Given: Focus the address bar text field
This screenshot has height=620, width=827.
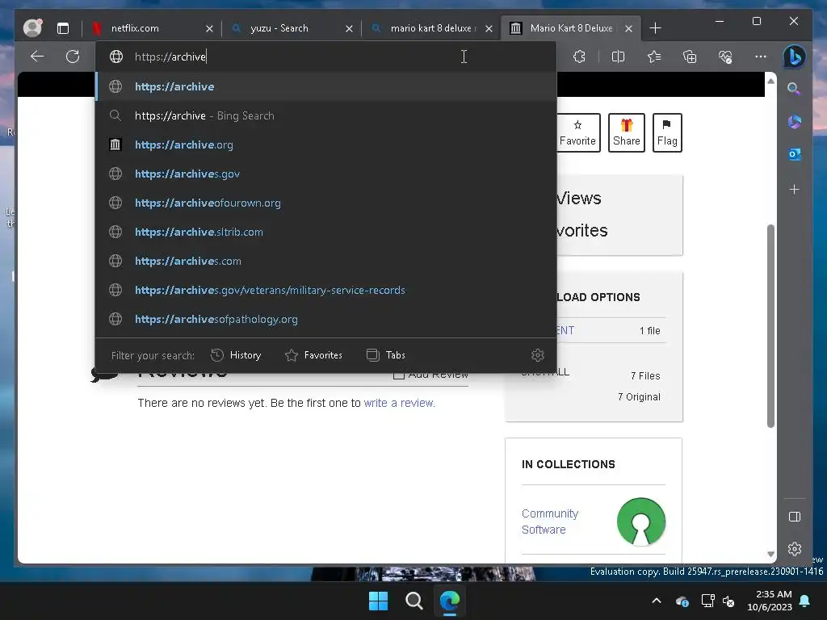Looking at the screenshot, I should [x=326, y=57].
